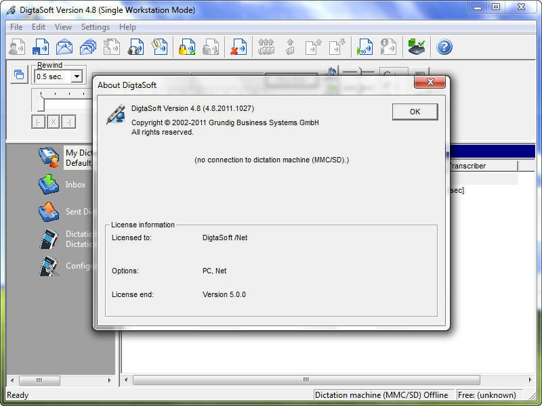
Task: Click the greyed open padlock dictation icon
Action: (211, 47)
